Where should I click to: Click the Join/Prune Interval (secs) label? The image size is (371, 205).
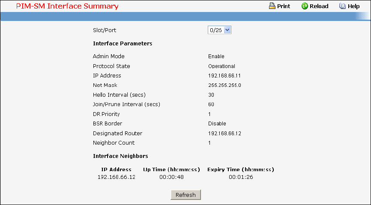point(126,104)
